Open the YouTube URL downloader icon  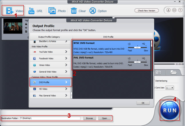(x=31, y=11)
